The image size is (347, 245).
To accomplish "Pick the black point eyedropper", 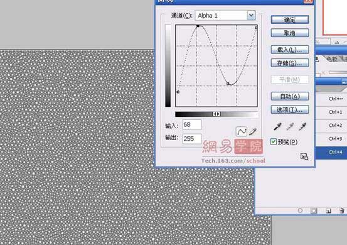I will click(277, 127).
